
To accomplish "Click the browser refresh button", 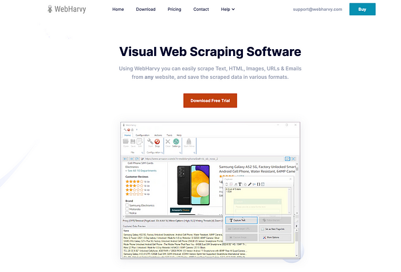I will tap(137, 159).
